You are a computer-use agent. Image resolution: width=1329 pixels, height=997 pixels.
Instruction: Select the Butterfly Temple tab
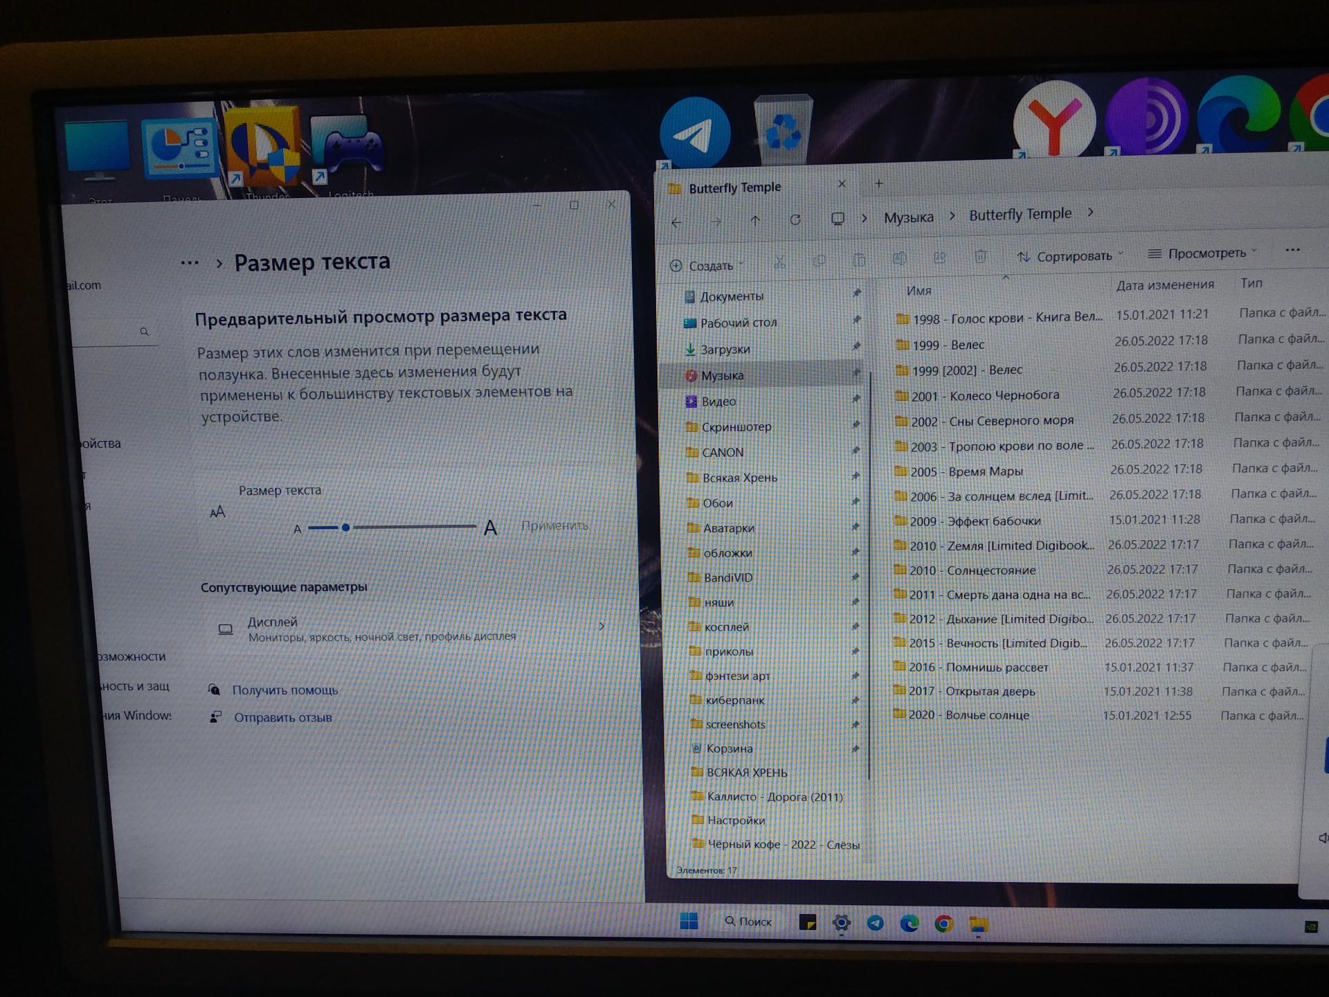[x=735, y=188]
